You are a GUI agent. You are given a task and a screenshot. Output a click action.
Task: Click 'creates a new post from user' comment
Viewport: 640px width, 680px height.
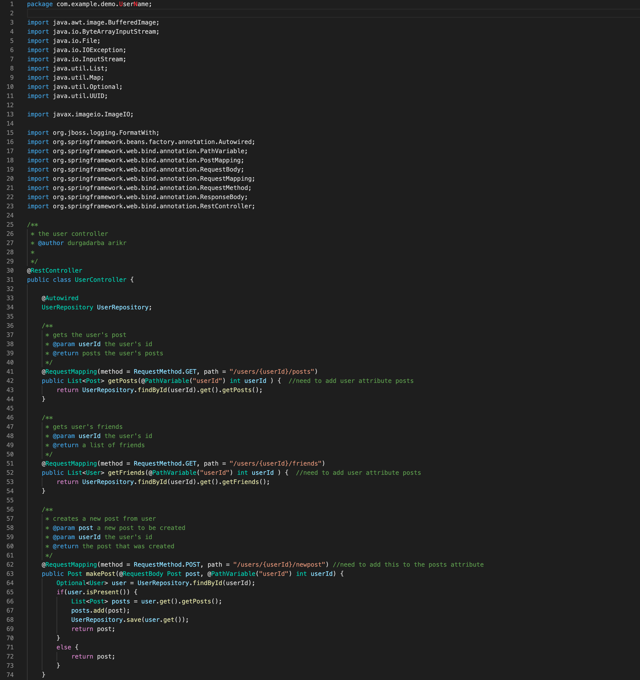[104, 519]
